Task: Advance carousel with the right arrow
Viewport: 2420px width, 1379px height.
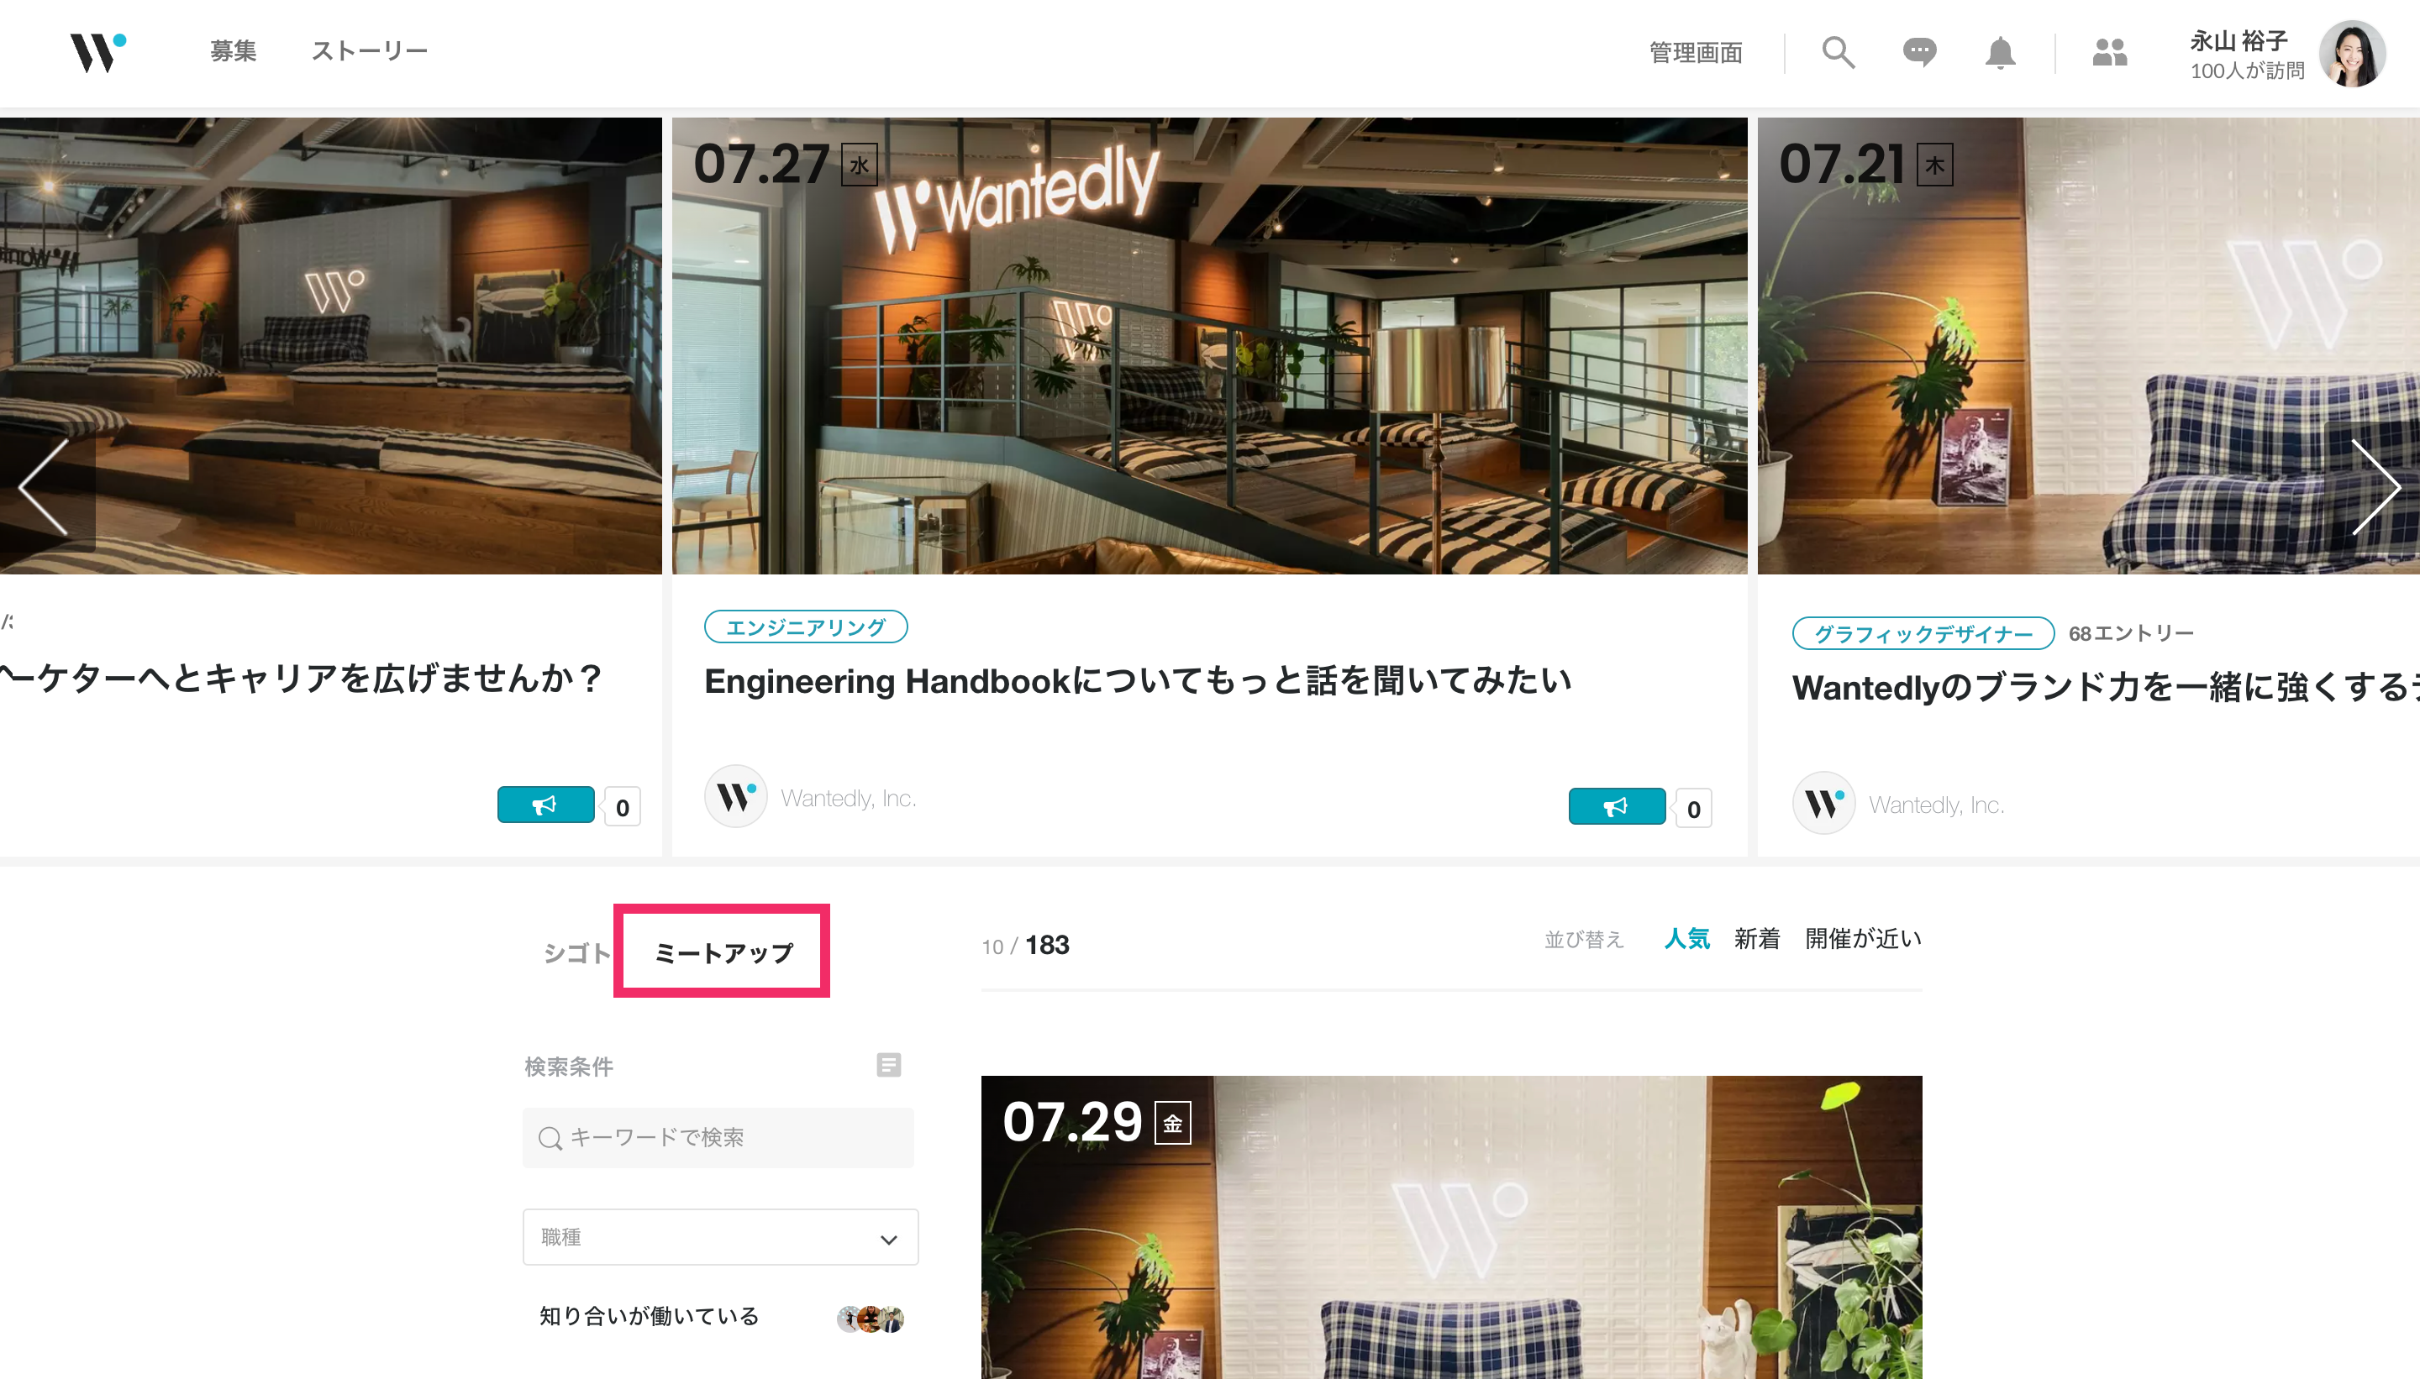Action: click(x=2375, y=487)
